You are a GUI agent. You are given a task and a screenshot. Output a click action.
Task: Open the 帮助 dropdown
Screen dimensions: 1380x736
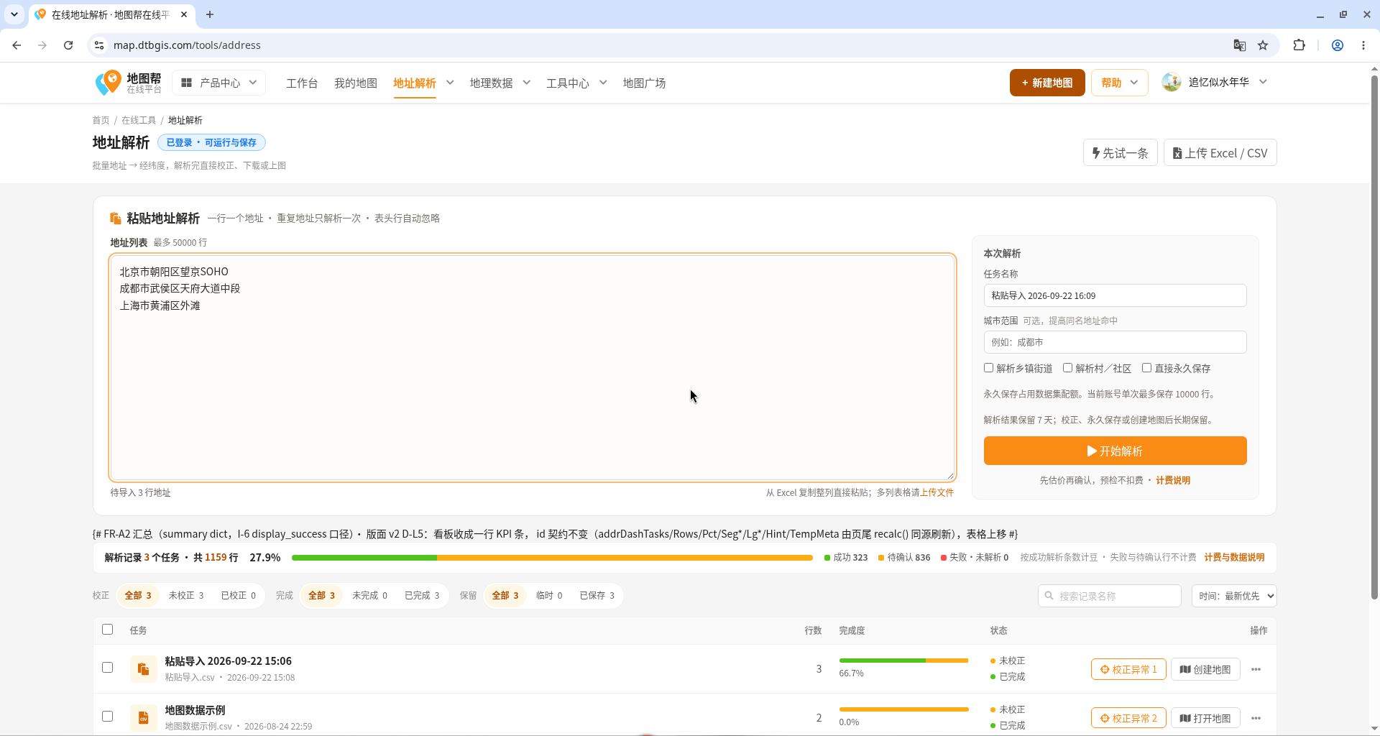pyautogui.click(x=1119, y=83)
